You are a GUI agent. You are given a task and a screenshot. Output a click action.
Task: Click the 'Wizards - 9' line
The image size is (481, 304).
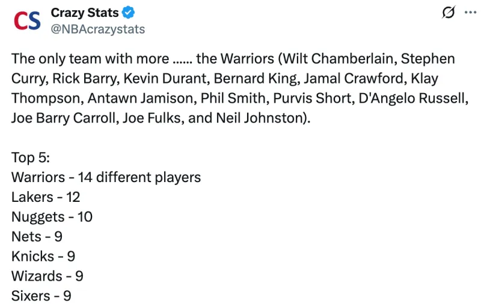[x=47, y=276]
